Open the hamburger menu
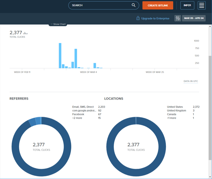Screen dimensions: 212x179 [x=202, y=5]
